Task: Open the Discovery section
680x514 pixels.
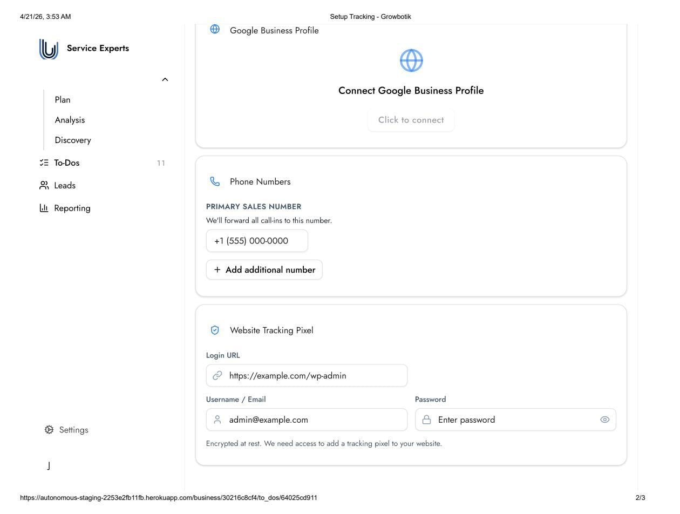Action: tap(73, 140)
